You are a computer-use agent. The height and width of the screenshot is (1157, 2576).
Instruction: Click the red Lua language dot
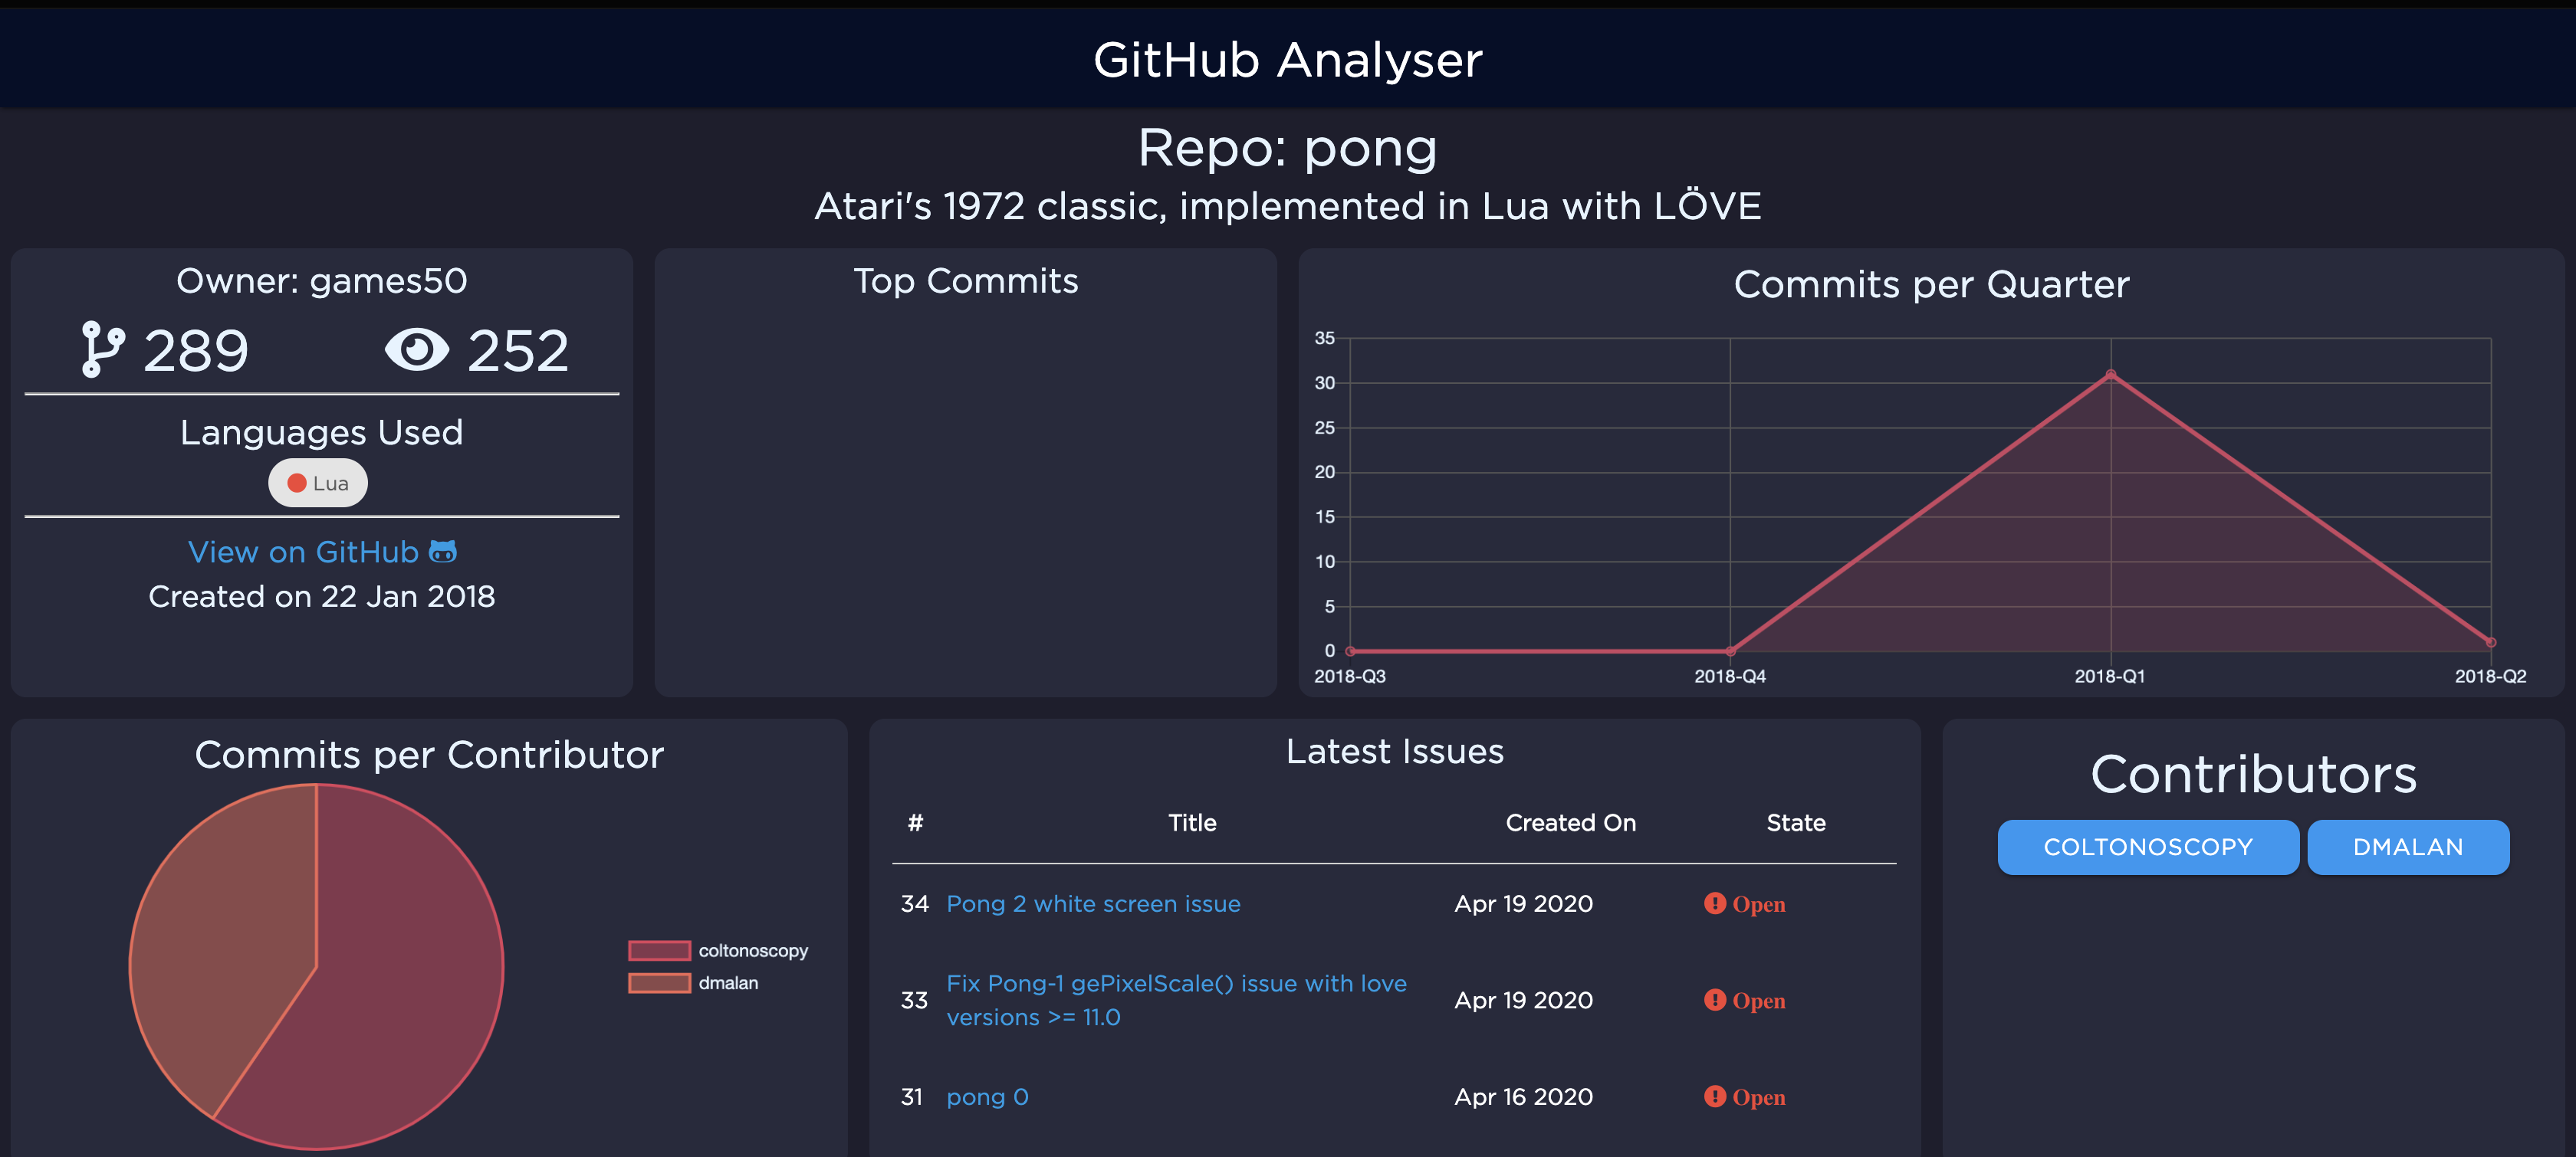[x=296, y=483]
